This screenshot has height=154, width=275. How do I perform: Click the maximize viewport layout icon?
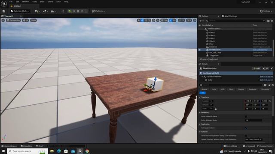tap(195, 21)
